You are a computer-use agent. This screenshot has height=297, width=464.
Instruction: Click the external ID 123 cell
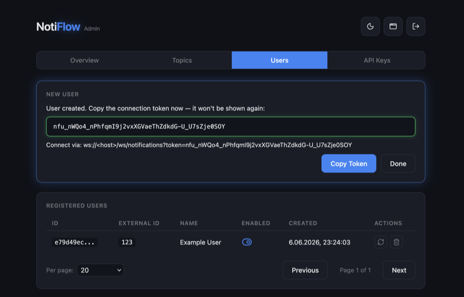click(127, 242)
